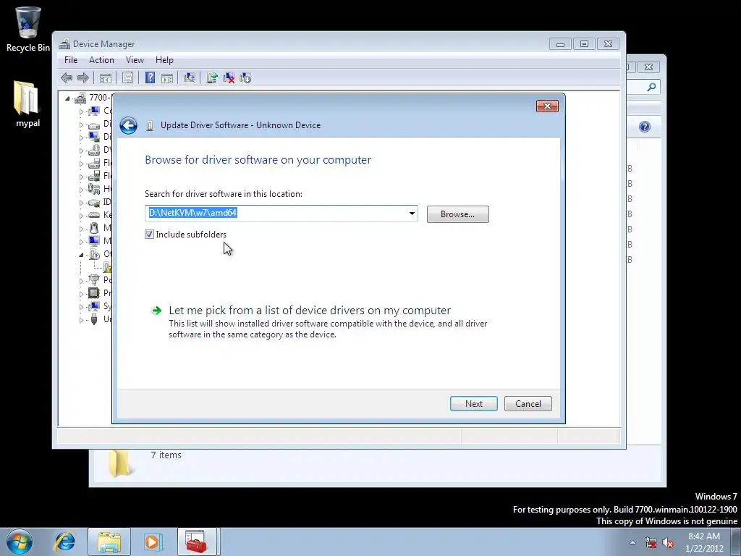Select the Other devices question-mark icon in tree
Image resolution: width=741 pixels, height=556 pixels.
(94, 254)
